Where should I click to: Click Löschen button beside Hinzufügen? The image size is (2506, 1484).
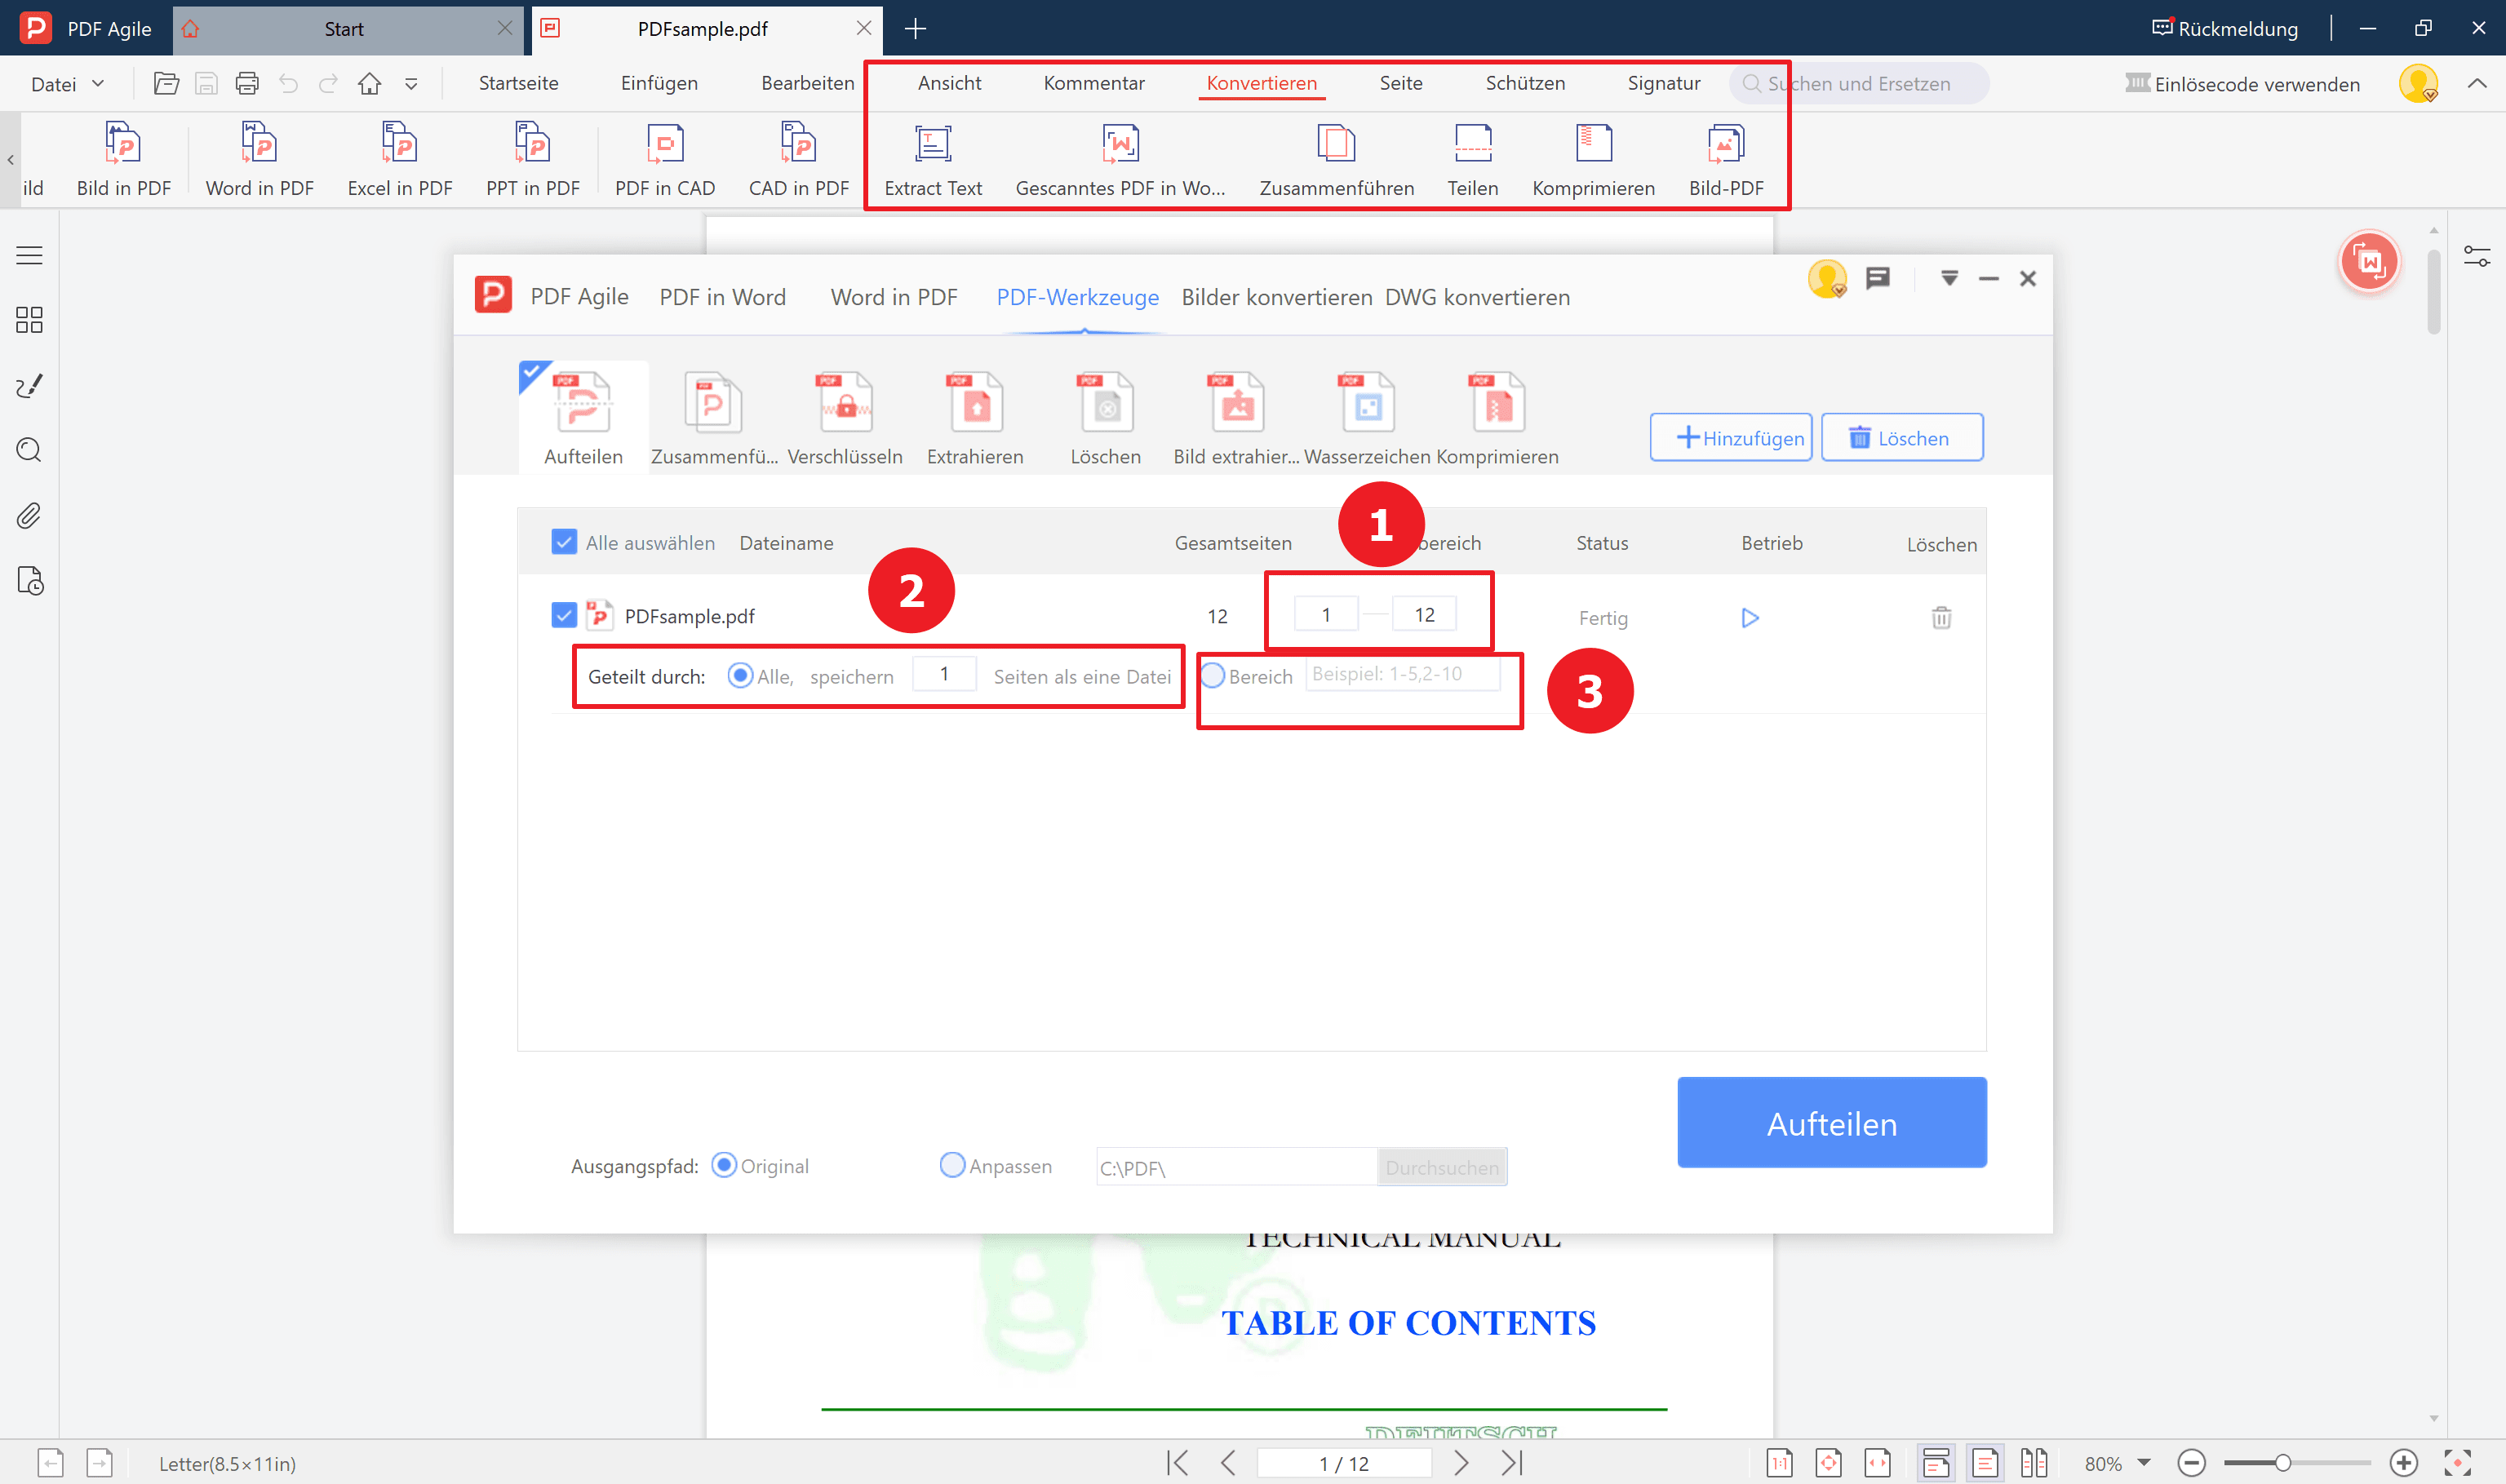coord(1901,437)
